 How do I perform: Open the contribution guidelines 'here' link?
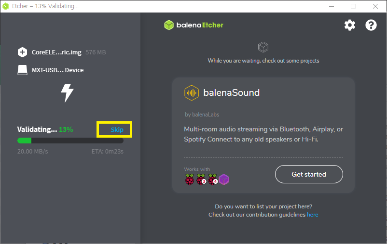pyautogui.click(x=313, y=215)
